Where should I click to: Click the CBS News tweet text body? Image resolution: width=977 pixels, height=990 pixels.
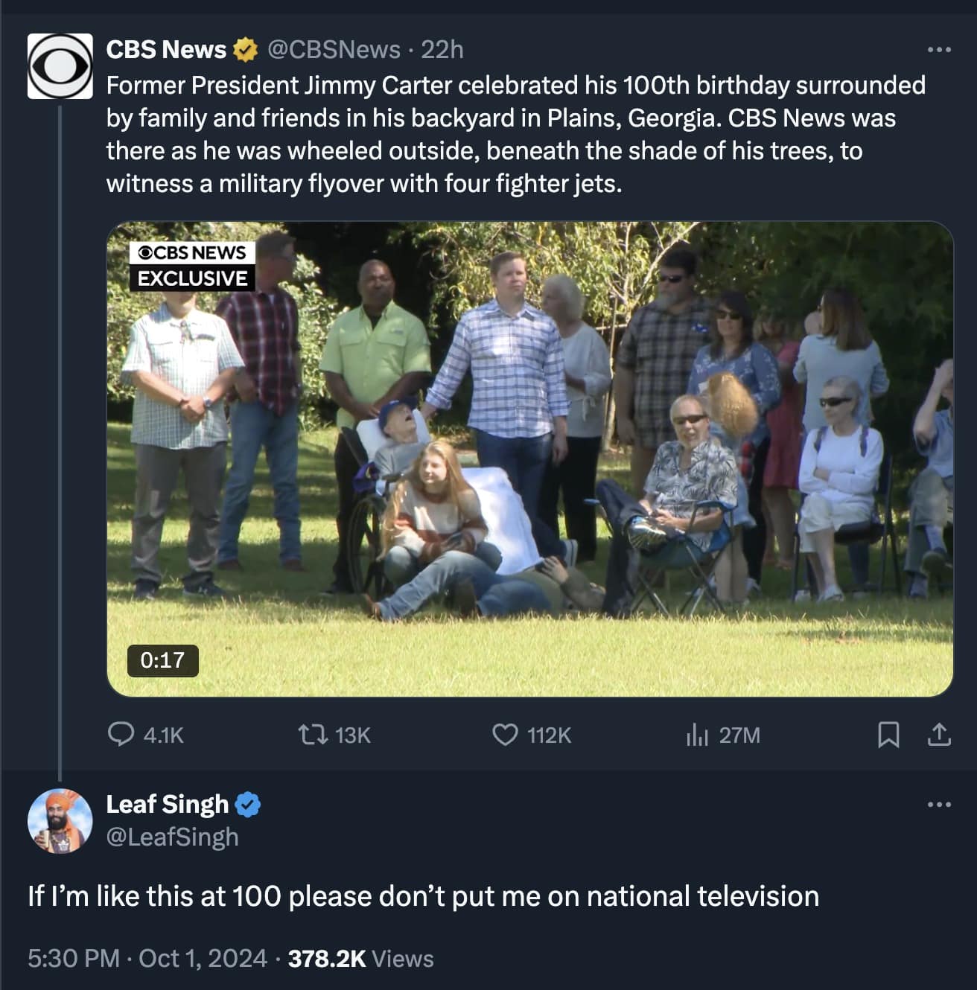[515, 134]
